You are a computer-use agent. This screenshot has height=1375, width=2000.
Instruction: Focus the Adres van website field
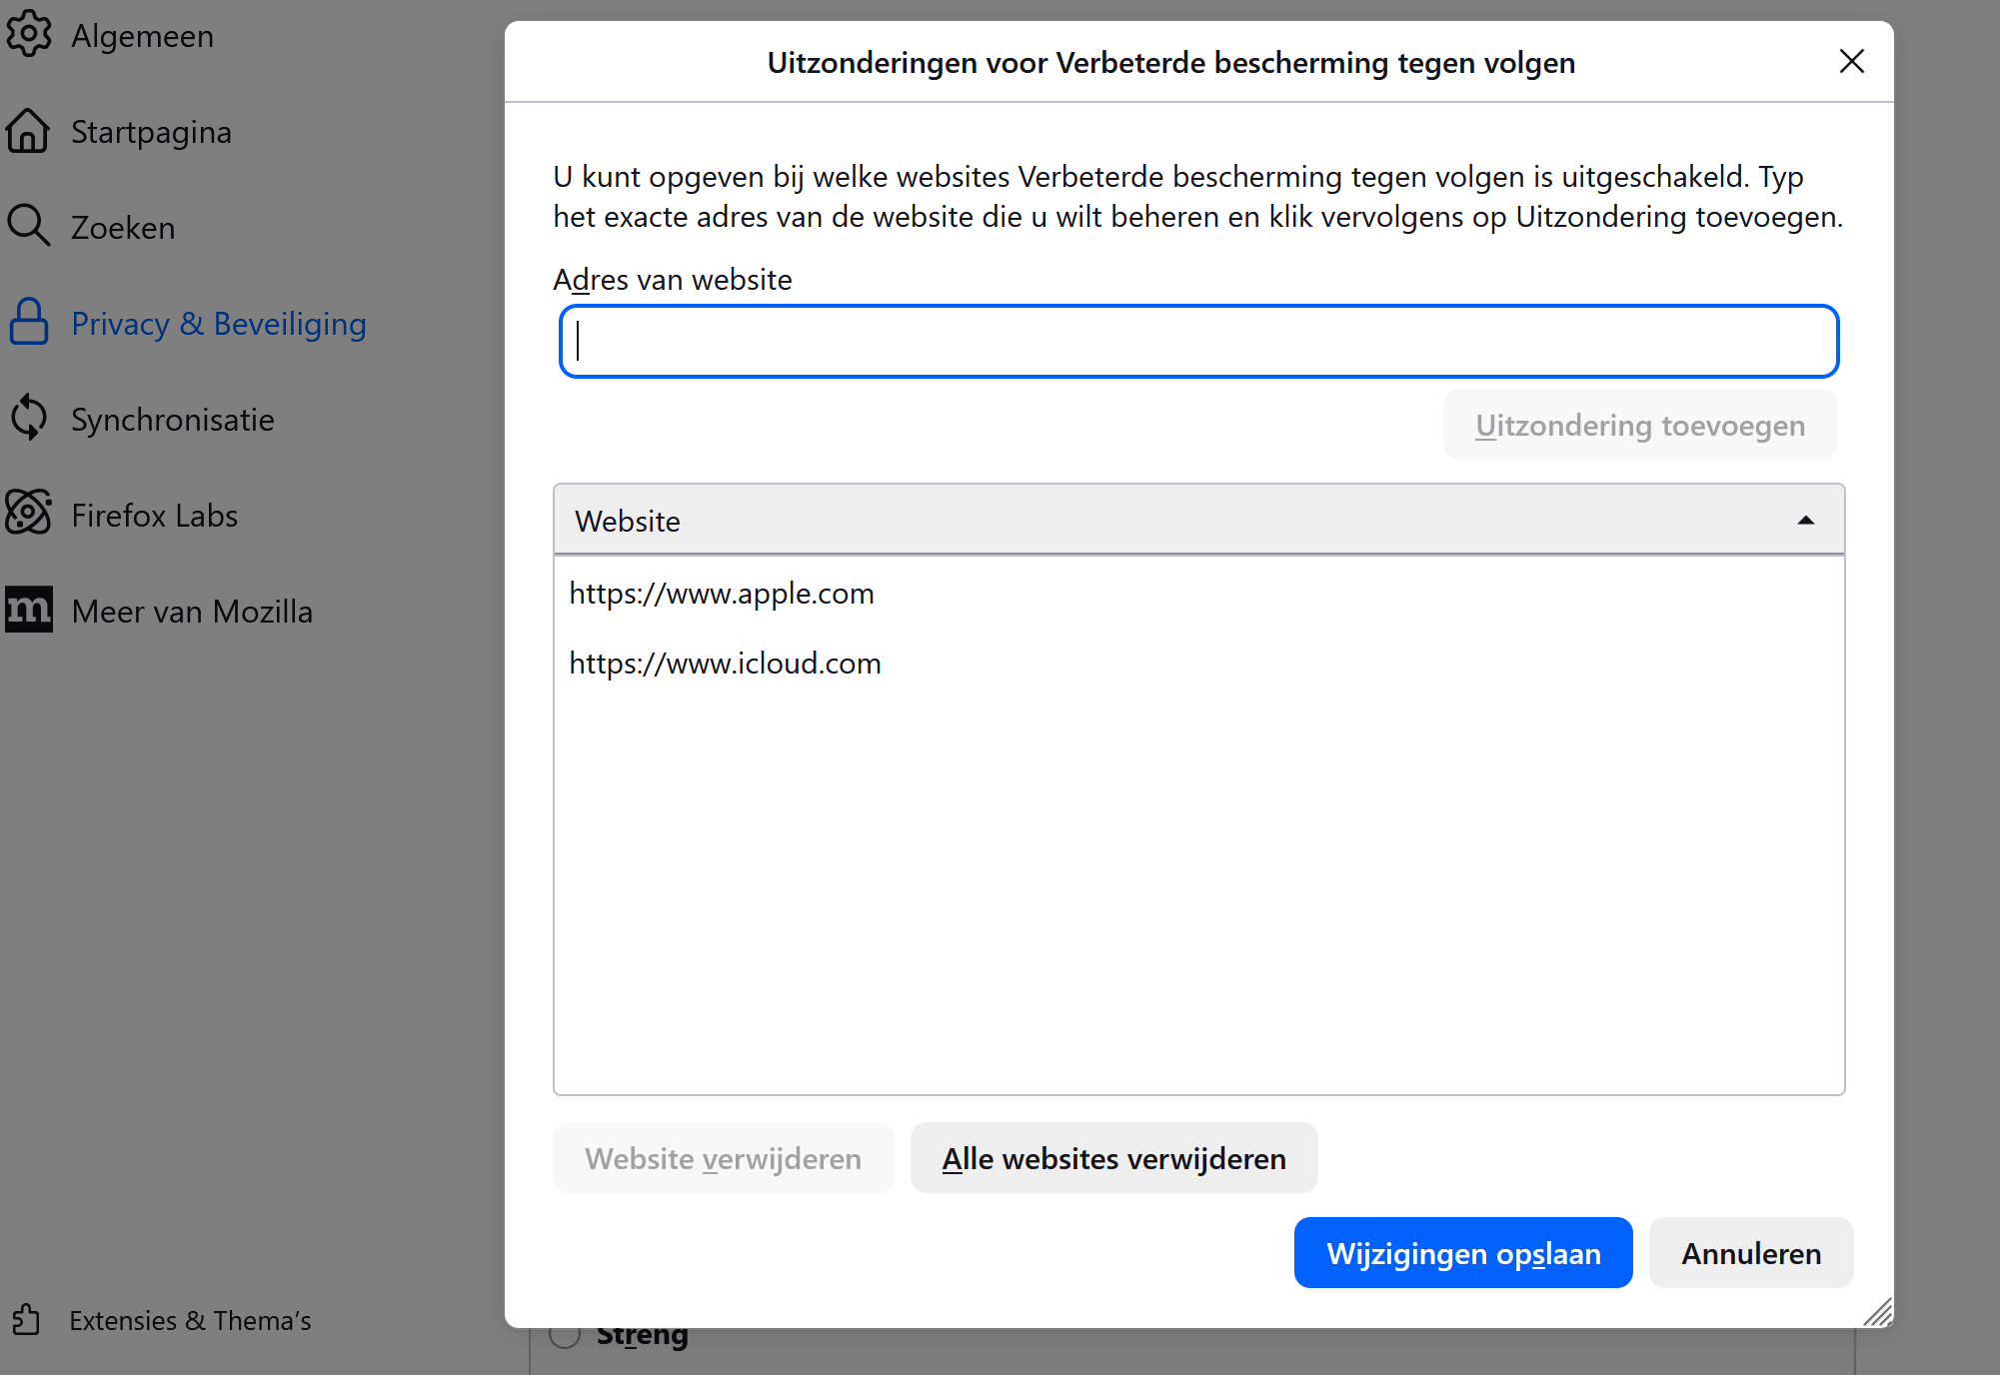pos(1198,342)
